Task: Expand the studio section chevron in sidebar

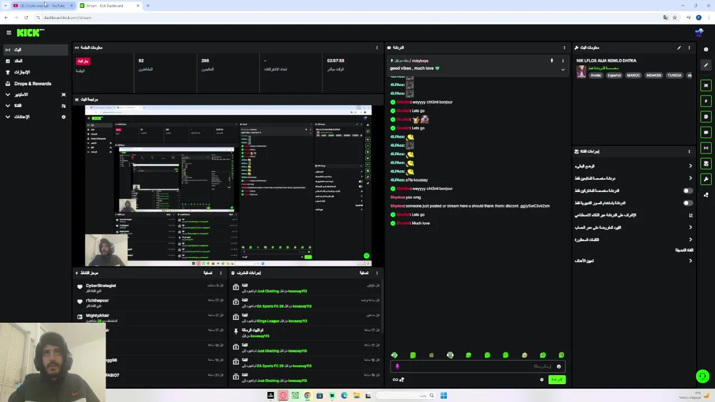Action: (8, 94)
